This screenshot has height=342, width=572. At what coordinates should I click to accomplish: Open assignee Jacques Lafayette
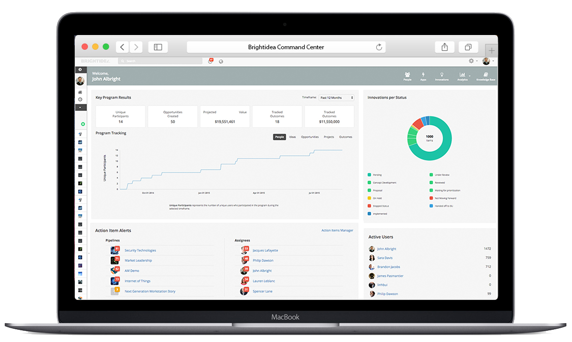265,251
